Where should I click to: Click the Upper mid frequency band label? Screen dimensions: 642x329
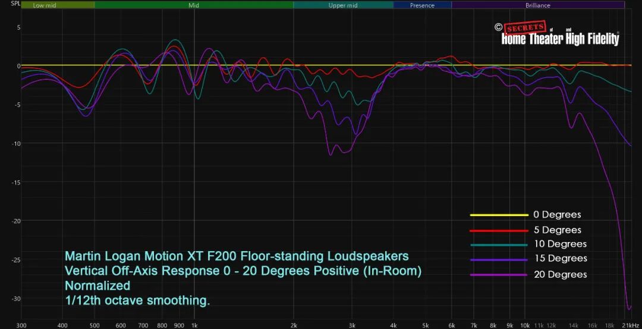tap(343, 6)
